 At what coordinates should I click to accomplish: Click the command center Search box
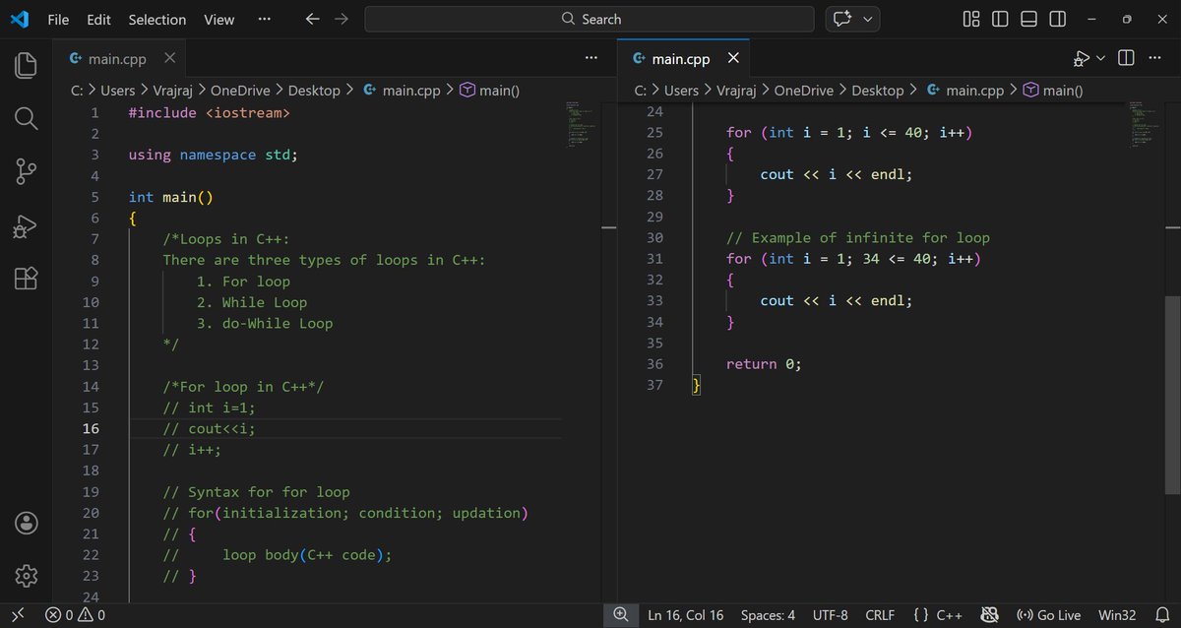590,19
